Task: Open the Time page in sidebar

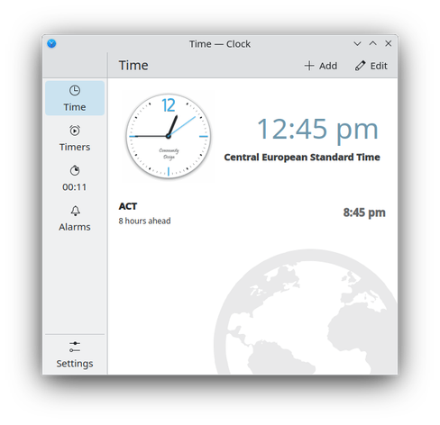Action: click(75, 98)
